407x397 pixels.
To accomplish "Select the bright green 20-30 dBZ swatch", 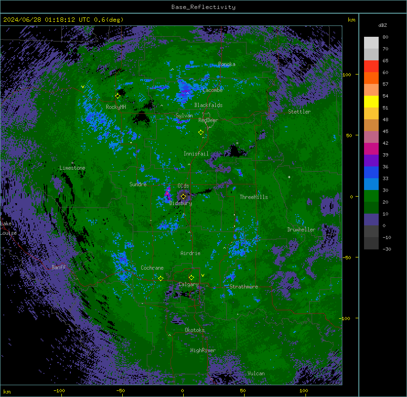I will coord(371,196).
